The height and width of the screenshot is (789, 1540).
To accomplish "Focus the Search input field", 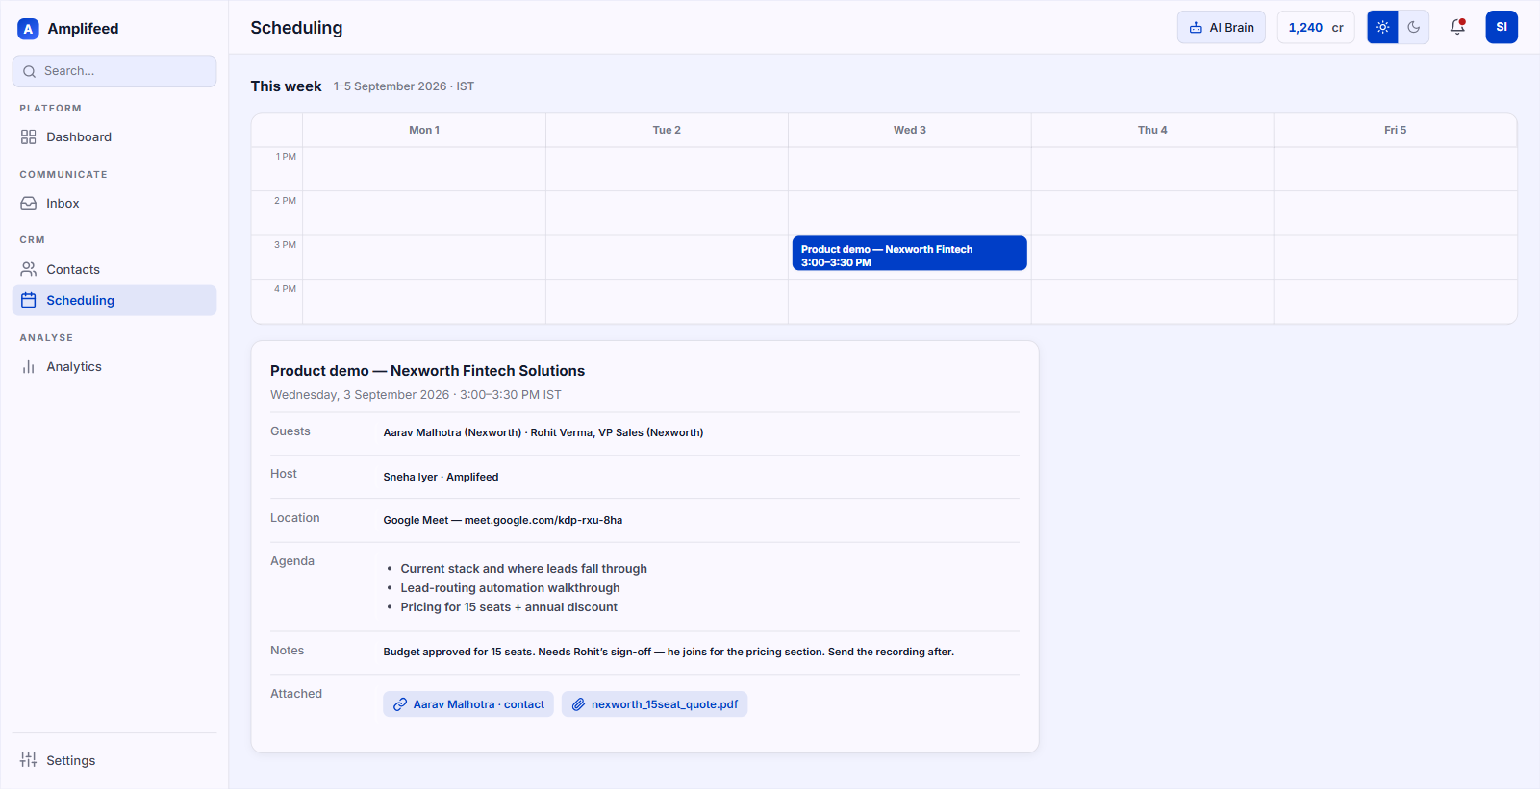I will pos(114,71).
